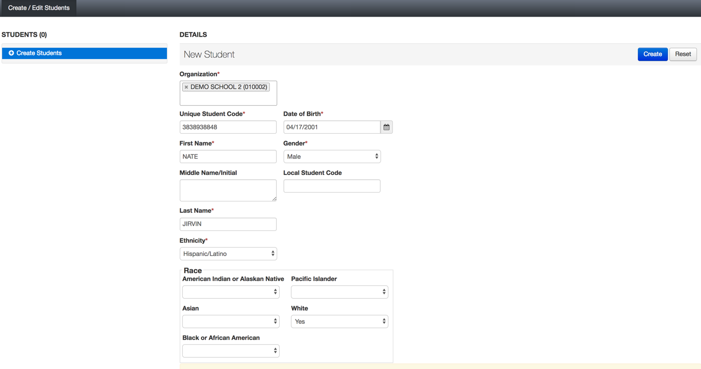Open the Gender dropdown
The image size is (701, 369).
[332, 157]
